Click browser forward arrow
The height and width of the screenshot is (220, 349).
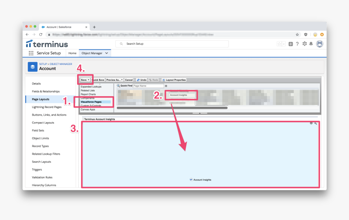34,35
